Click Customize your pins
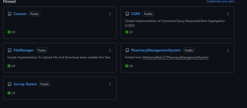 pyautogui.click(x=220, y=1)
